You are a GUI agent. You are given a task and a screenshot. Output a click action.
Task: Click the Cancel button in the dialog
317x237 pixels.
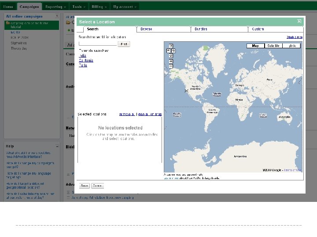tap(97, 186)
